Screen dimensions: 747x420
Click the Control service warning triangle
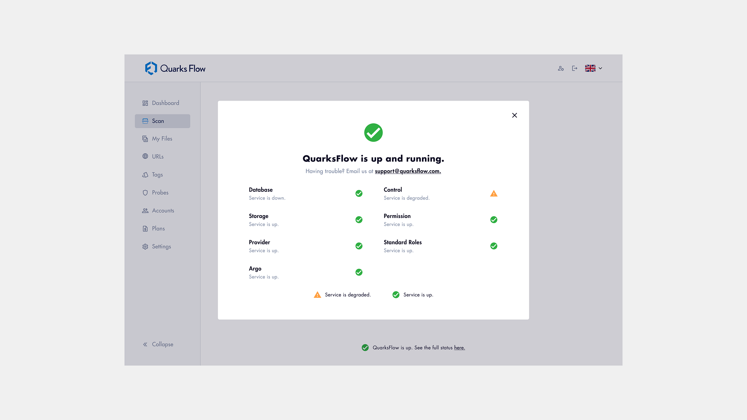pos(494,193)
